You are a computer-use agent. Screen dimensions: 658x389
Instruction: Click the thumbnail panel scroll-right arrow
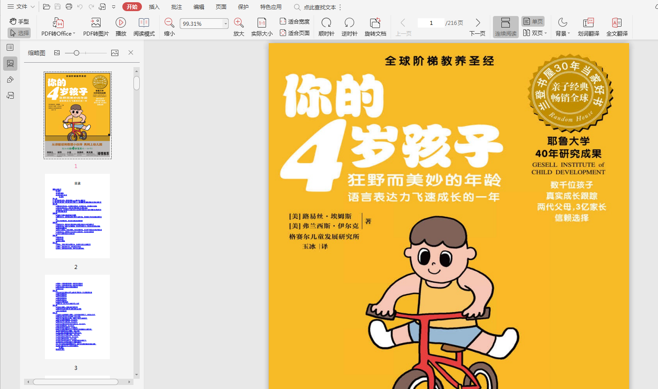point(129,382)
